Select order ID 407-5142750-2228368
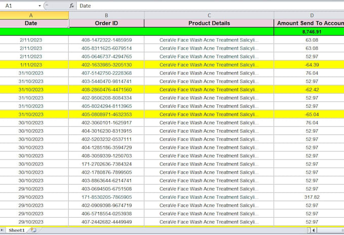 pyautogui.click(x=106, y=73)
